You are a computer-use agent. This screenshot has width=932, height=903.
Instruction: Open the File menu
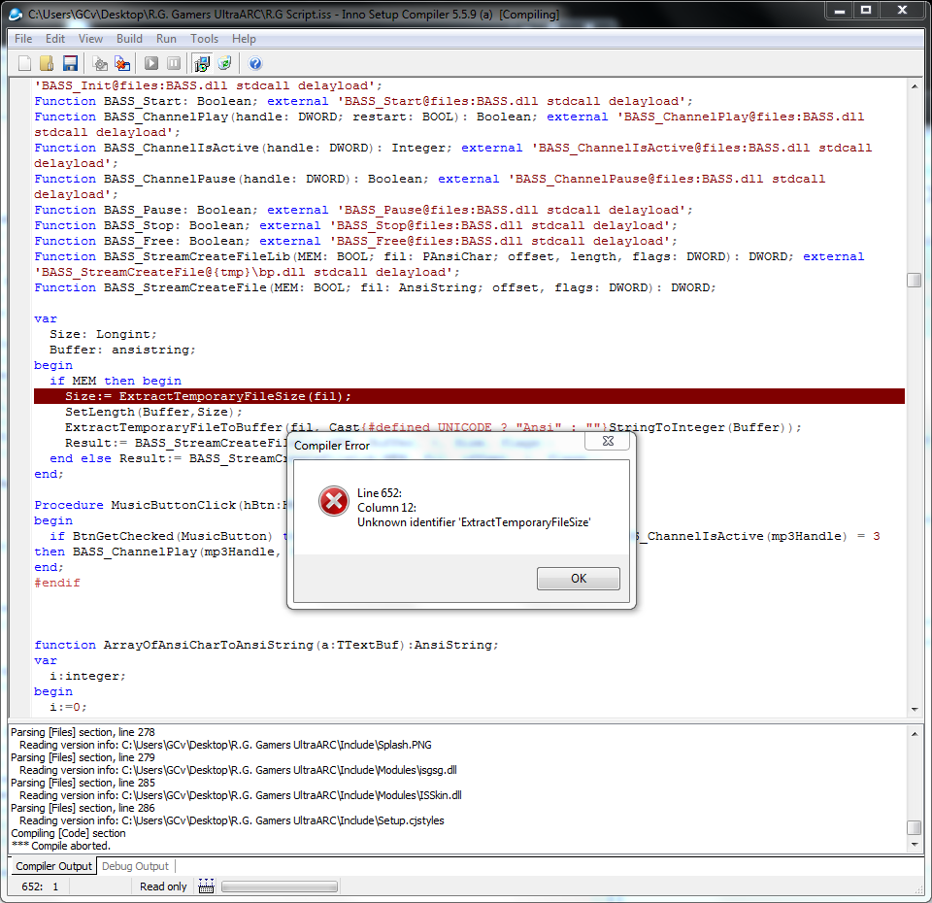(23, 39)
